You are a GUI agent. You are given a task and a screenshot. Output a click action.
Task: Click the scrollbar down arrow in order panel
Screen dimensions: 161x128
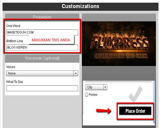tap(154, 122)
